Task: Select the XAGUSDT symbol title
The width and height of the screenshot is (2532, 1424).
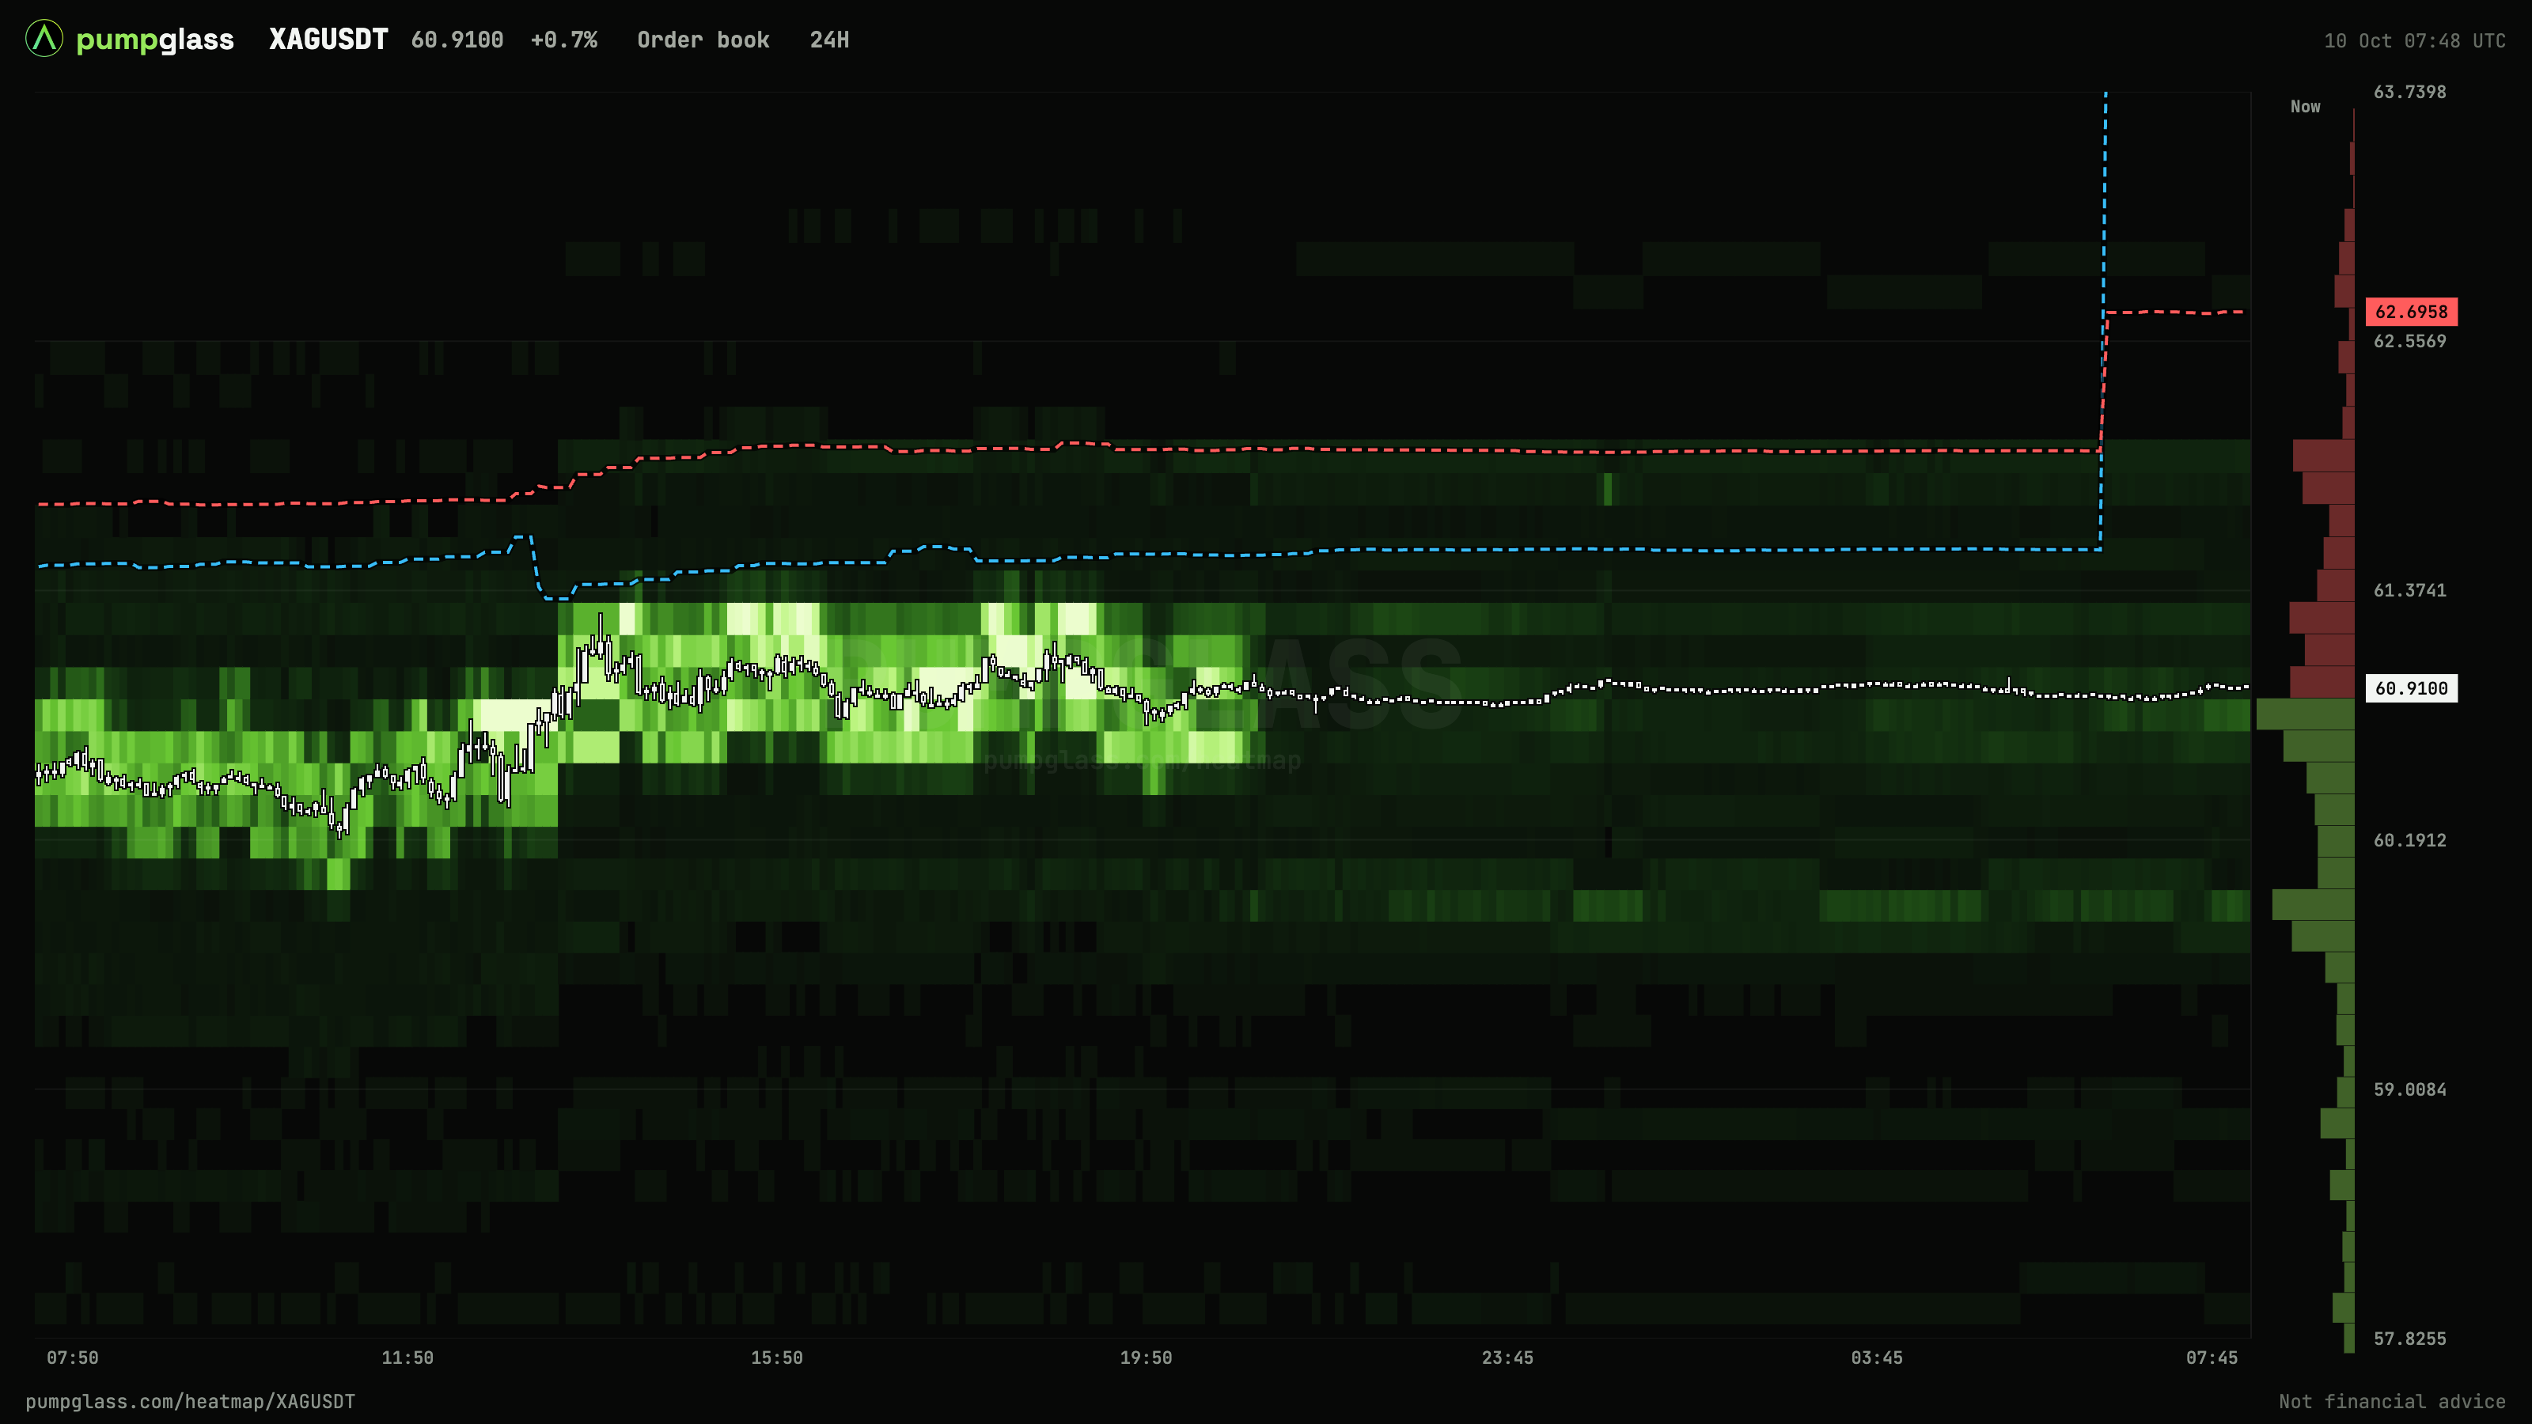Action: click(x=328, y=40)
